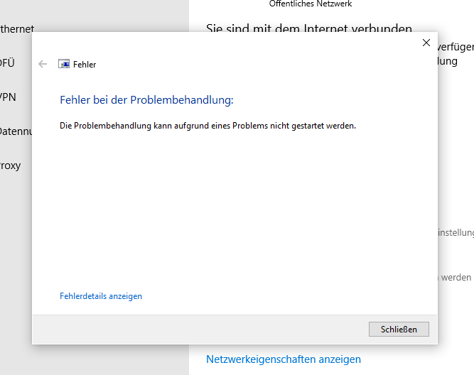Select the Datennutzung item in the Settings sidebar

pyautogui.click(x=16, y=131)
